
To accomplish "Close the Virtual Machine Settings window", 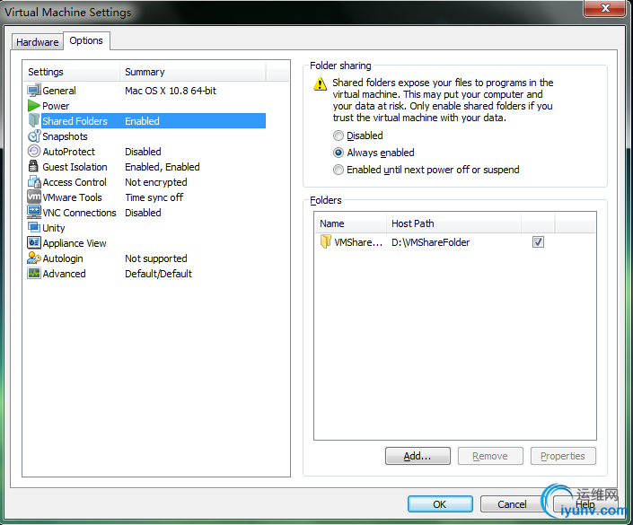I will coord(604,8).
